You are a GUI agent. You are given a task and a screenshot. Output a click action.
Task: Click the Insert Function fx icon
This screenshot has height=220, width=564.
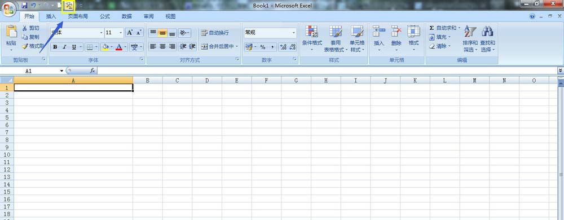tap(92, 71)
